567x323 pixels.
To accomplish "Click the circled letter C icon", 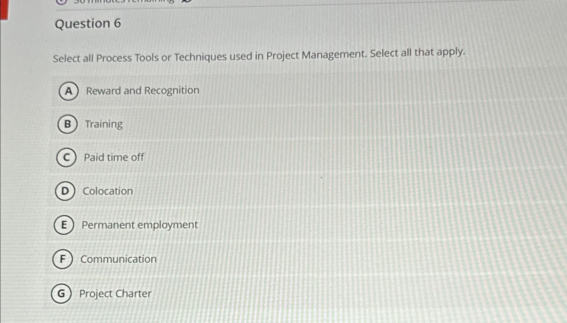I will click(67, 157).
